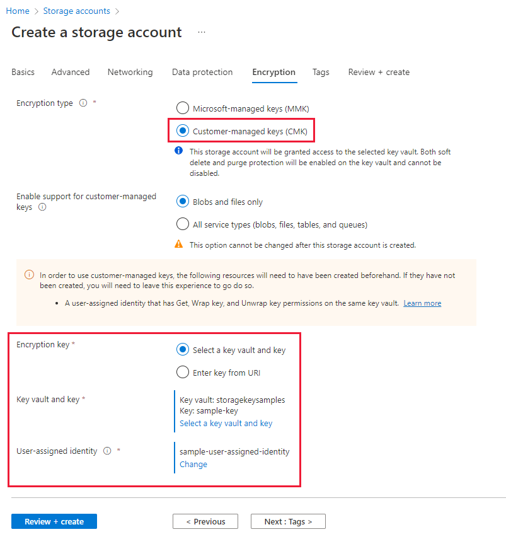
Task: Switch to the Networking tab
Action: point(130,72)
